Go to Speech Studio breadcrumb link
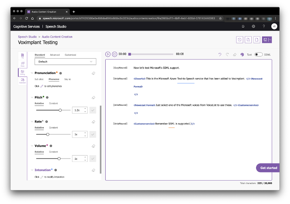Image resolution: width=290 pixels, height=204 pixels. click(x=27, y=37)
